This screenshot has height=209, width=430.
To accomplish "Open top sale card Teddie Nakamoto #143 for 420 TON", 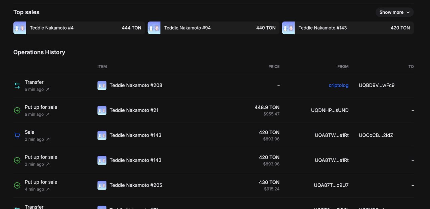I will click(348, 28).
